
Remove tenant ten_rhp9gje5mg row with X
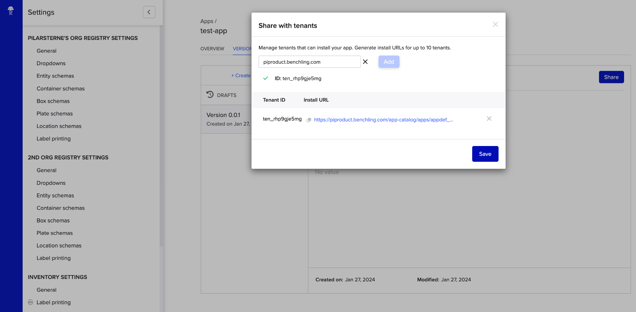tap(489, 119)
